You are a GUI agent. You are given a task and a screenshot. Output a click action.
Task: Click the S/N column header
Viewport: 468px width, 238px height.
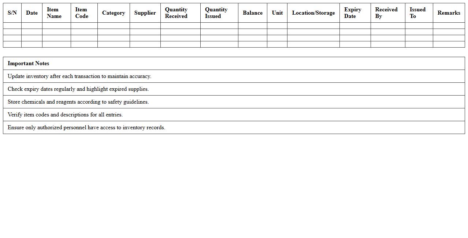click(x=12, y=13)
